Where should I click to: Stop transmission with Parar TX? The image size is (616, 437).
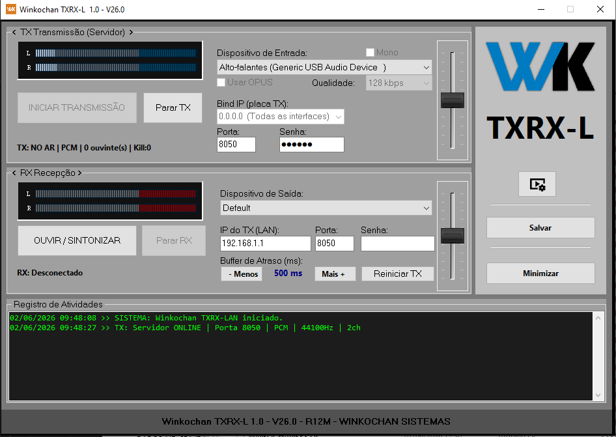click(x=173, y=107)
